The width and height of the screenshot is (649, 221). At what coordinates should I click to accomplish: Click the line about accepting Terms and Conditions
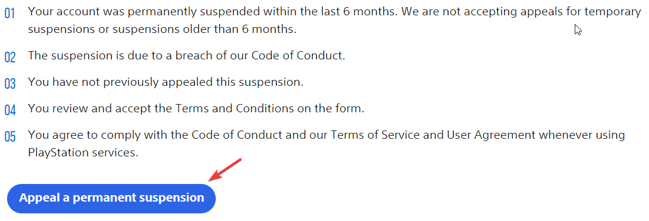[x=196, y=109]
